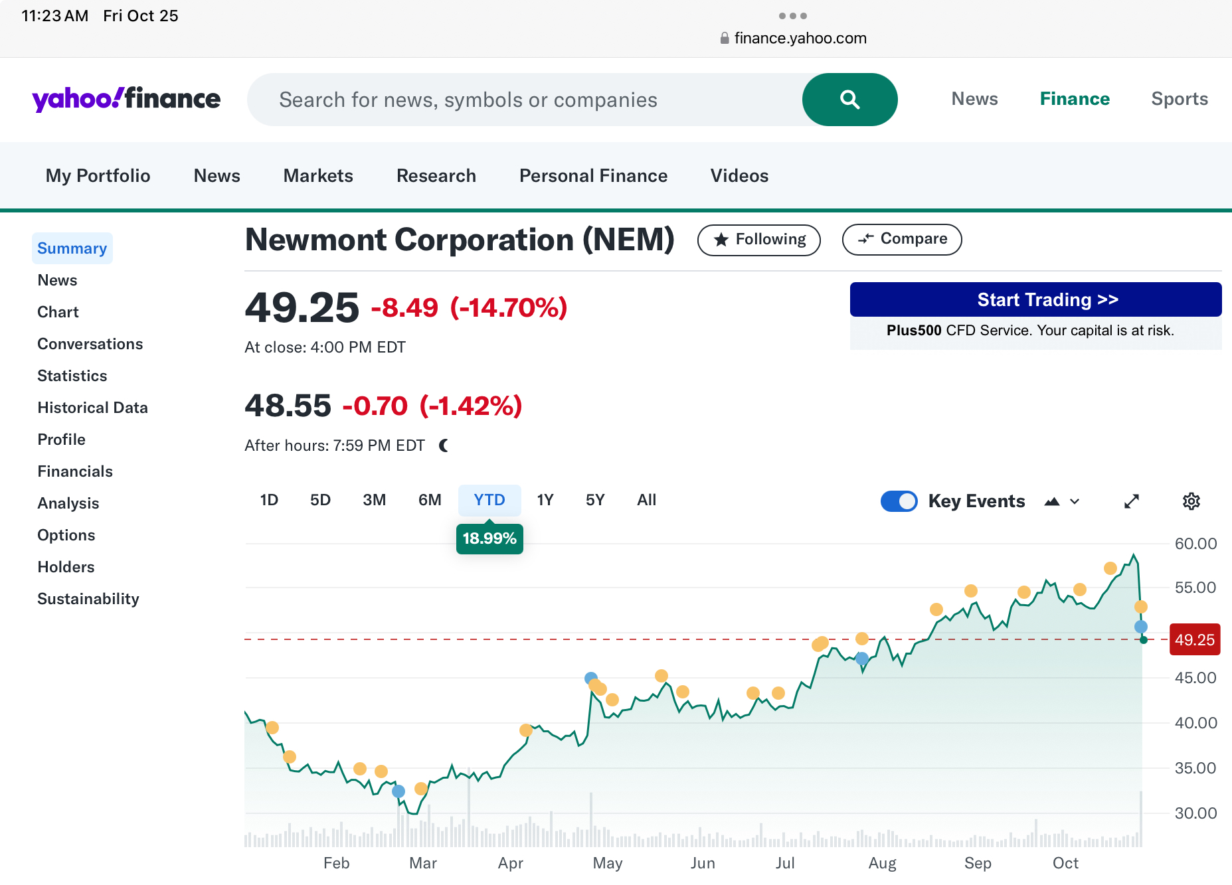This screenshot has width=1232, height=885.
Task: Open chart settings gear icon
Action: click(x=1191, y=501)
